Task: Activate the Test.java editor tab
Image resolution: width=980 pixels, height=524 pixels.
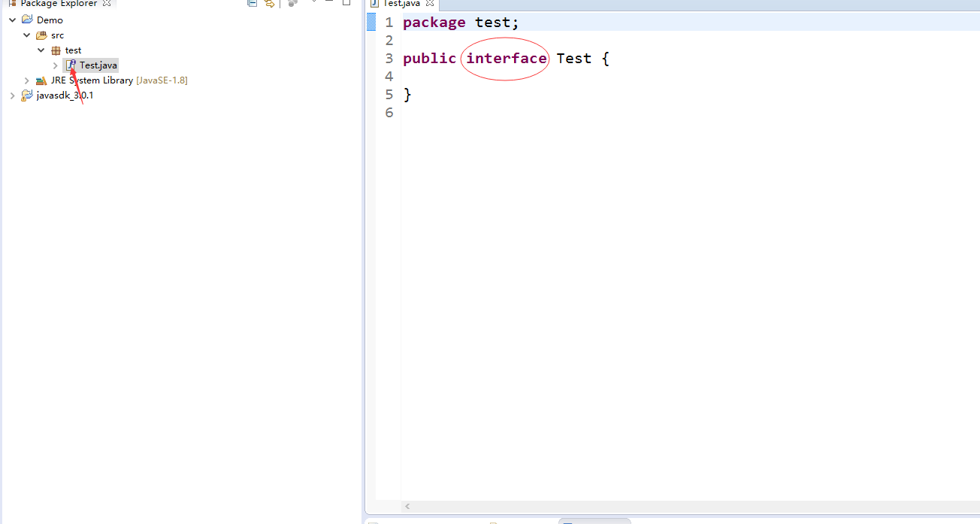Action: pos(402,3)
